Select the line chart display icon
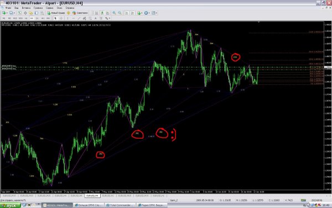 coord(107,13)
